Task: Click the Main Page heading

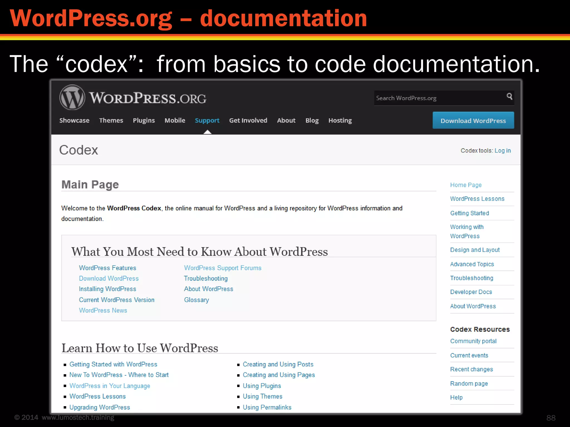Action: pos(90,185)
